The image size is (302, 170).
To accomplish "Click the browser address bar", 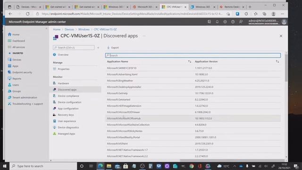I will (x=132, y=14).
